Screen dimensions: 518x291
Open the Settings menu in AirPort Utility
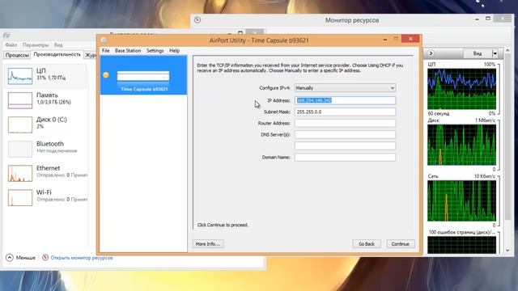[x=155, y=50]
